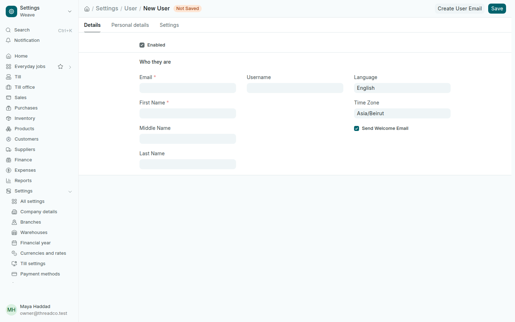The width and height of the screenshot is (515, 322).
Task: Switch to the Personal details tab
Action: (x=130, y=25)
